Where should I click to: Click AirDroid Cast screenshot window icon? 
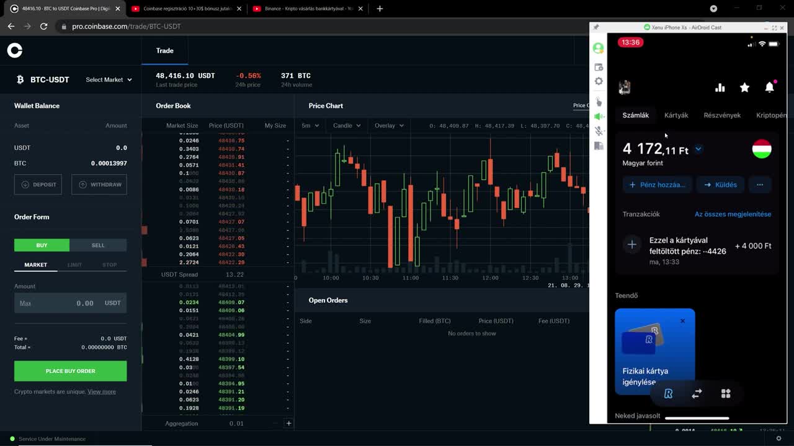click(598, 67)
